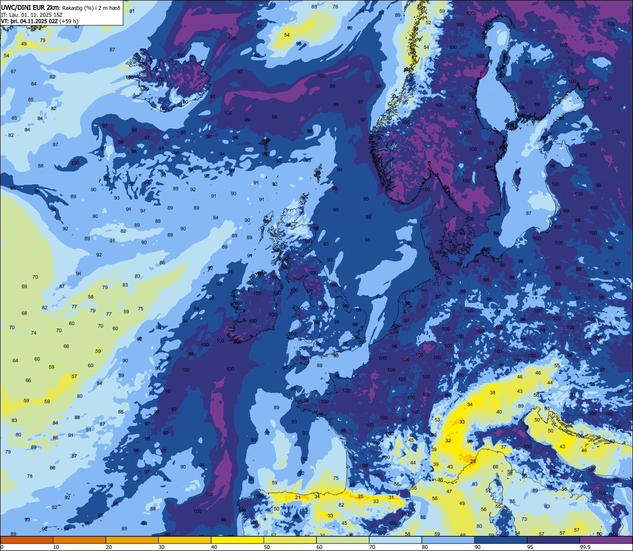Click the 20–30 legend color segment

point(132,540)
